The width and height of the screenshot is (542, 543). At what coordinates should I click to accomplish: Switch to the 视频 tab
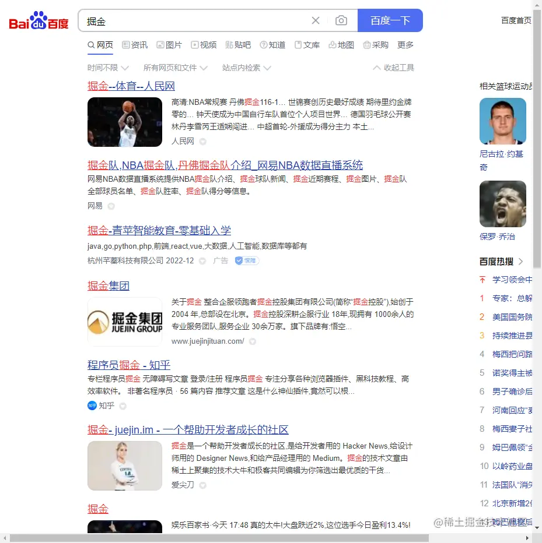[204, 45]
